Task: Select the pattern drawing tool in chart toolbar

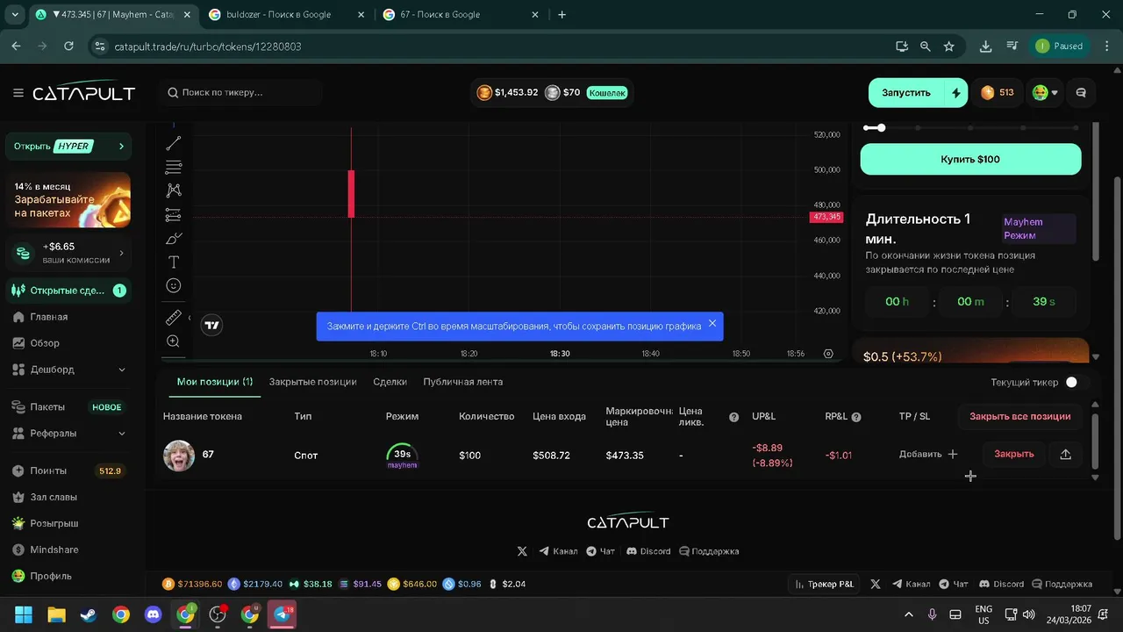Action: tap(174, 190)
